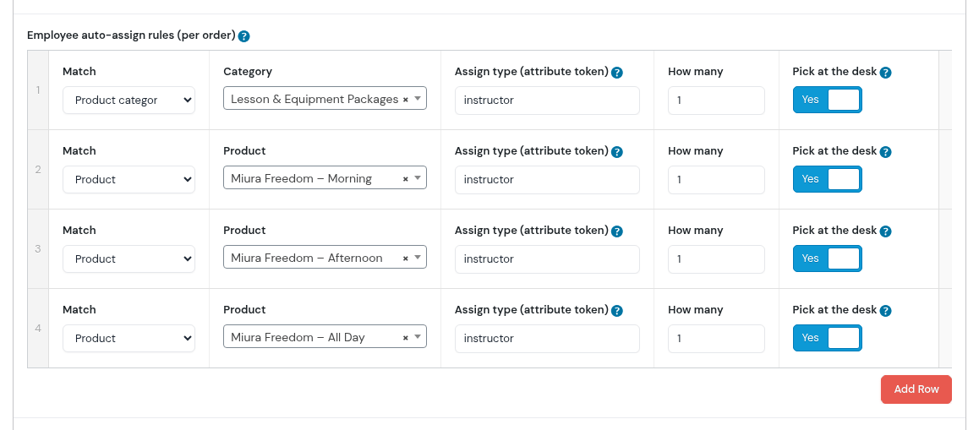Select row number 1 handle
The image size is (979, 430).
tap(38, 90)
